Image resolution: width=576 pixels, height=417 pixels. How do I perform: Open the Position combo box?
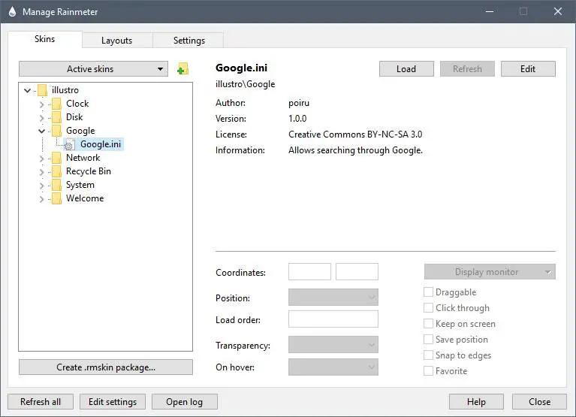pos(333,298)
